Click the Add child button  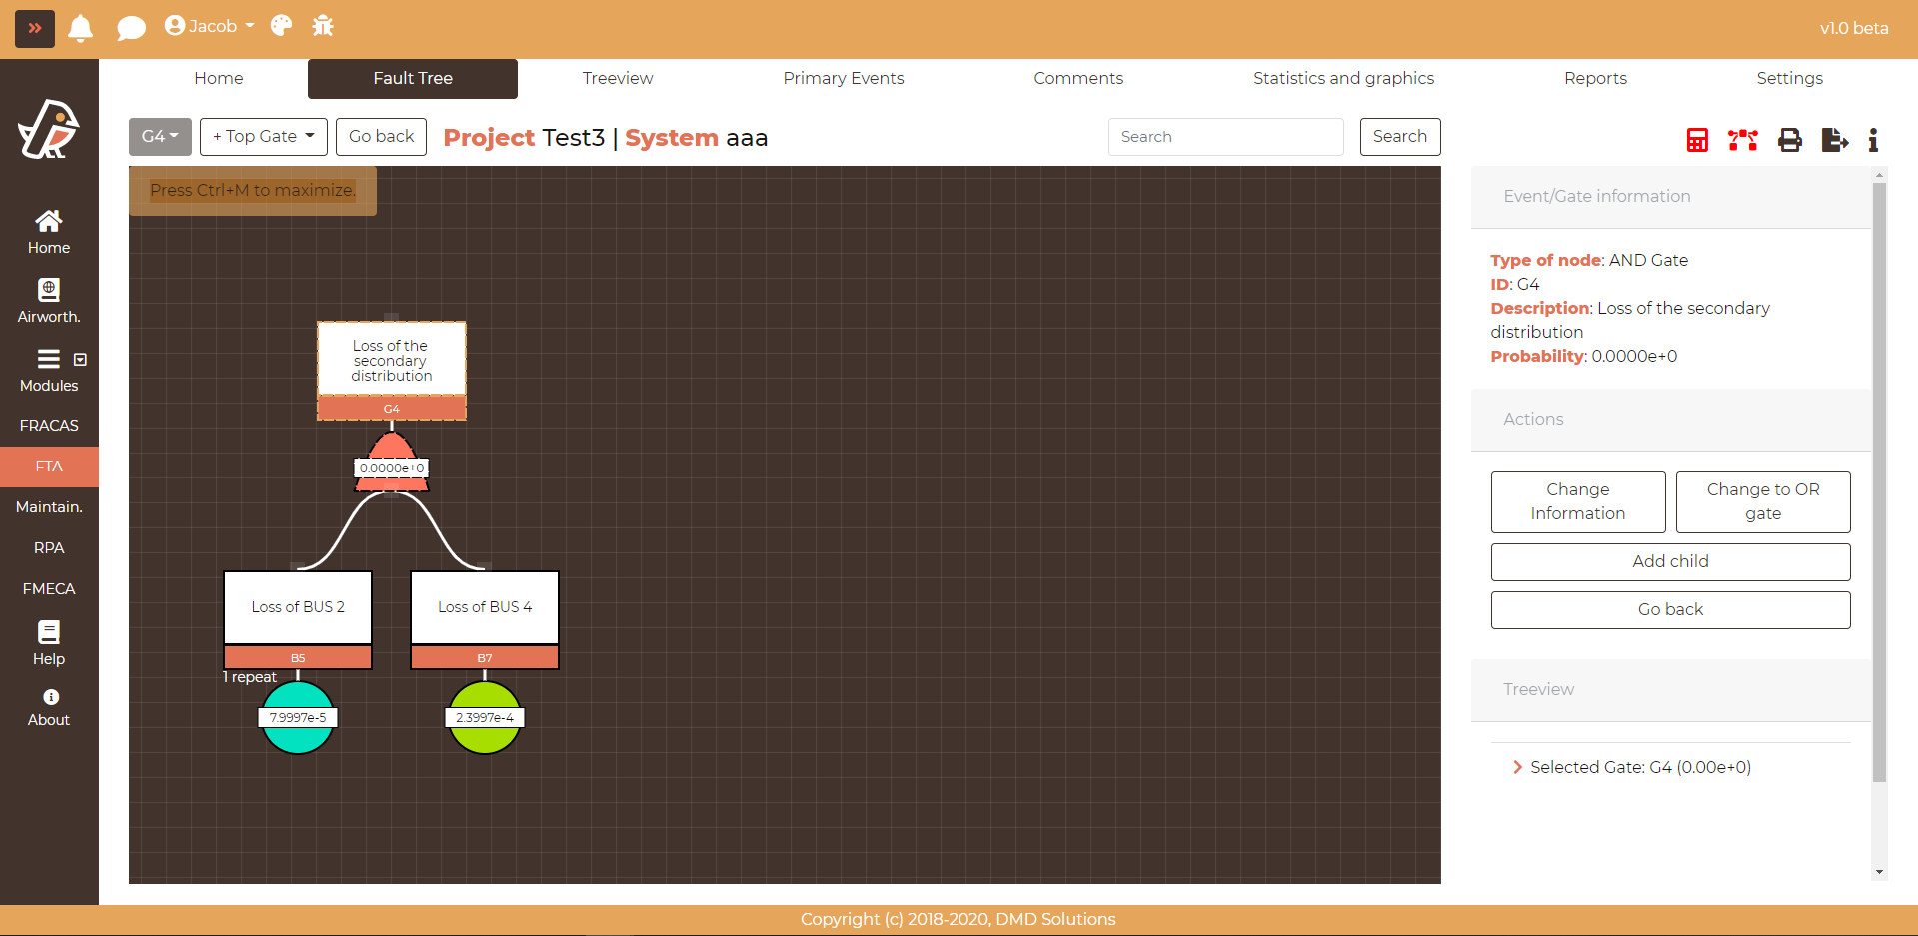pyautogui.click(x=1670, y=561)
